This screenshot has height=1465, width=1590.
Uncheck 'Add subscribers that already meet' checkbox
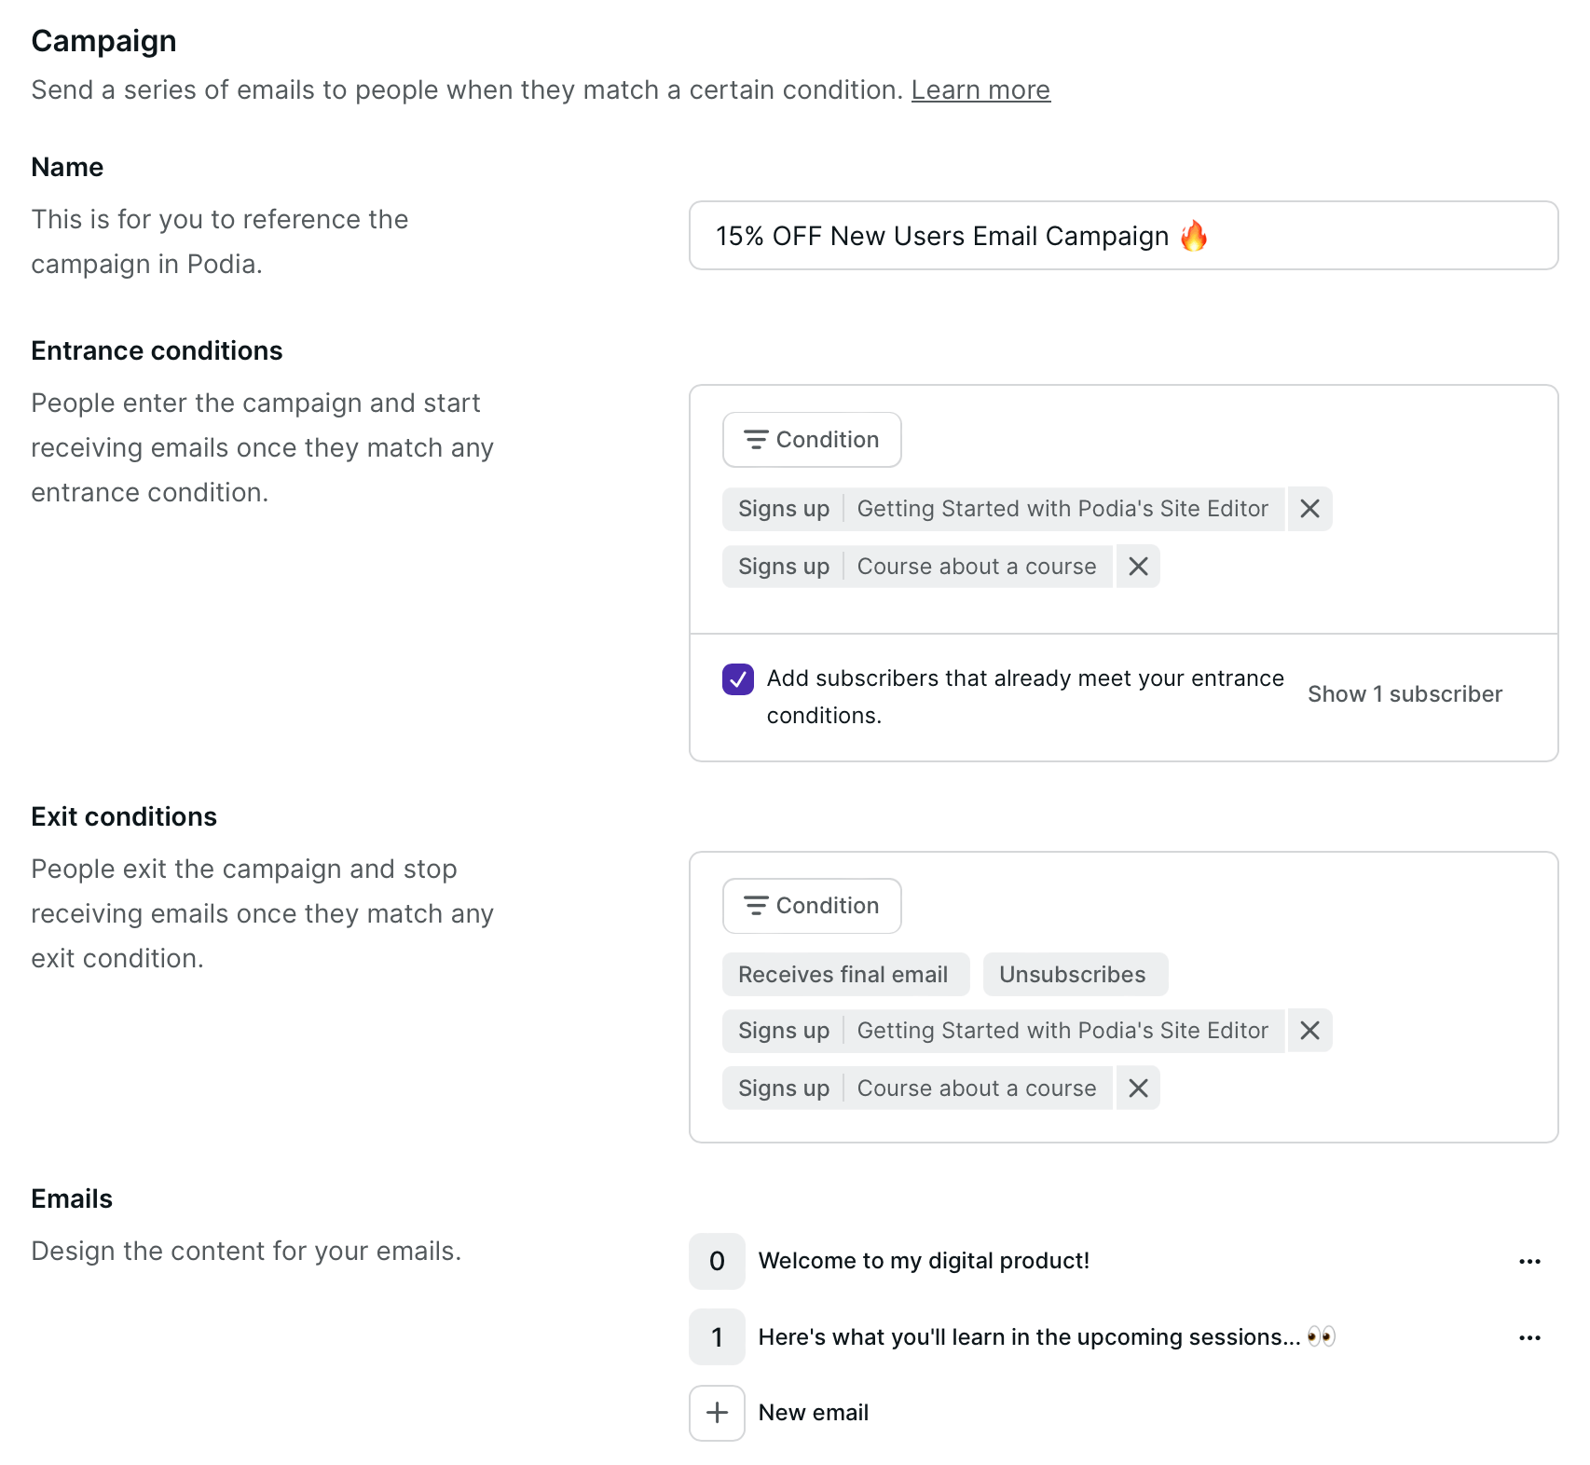coord(738,679)
